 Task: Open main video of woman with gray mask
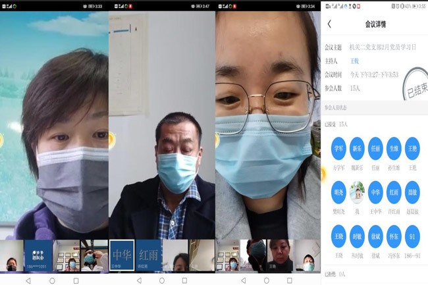click(54, 126)
